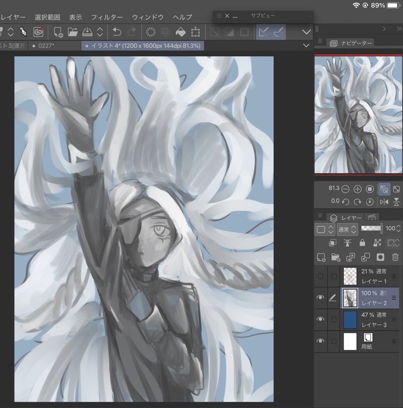The width and height of the screenshot is (403, 408).
Task: Rotate canvas left in Navigator
Action: [x=345, y=202]
